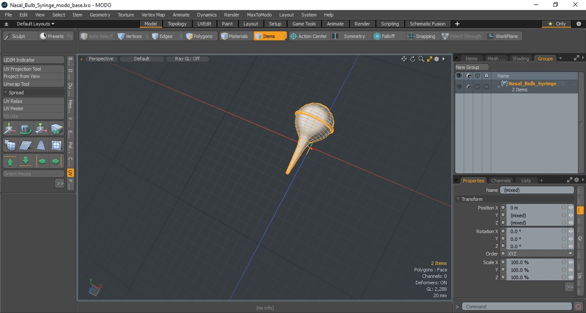The image size is (586, 313).
Task: Click the flip UV cube icon
Action: click(56, 129)
